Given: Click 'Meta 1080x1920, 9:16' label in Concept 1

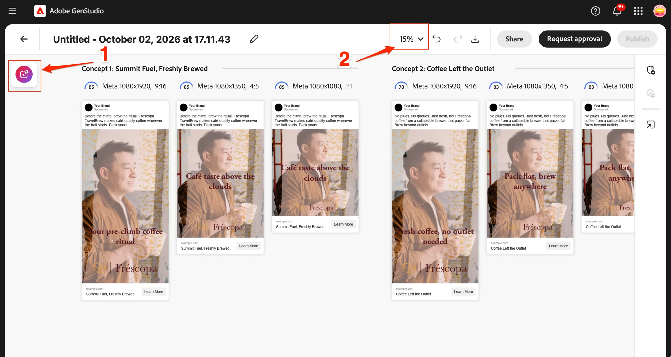Looking at the screenshot, I should [134, 86].
